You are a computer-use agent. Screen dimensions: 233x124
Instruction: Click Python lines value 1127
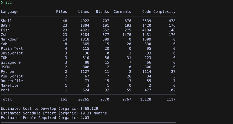click(x=85, y=72)
